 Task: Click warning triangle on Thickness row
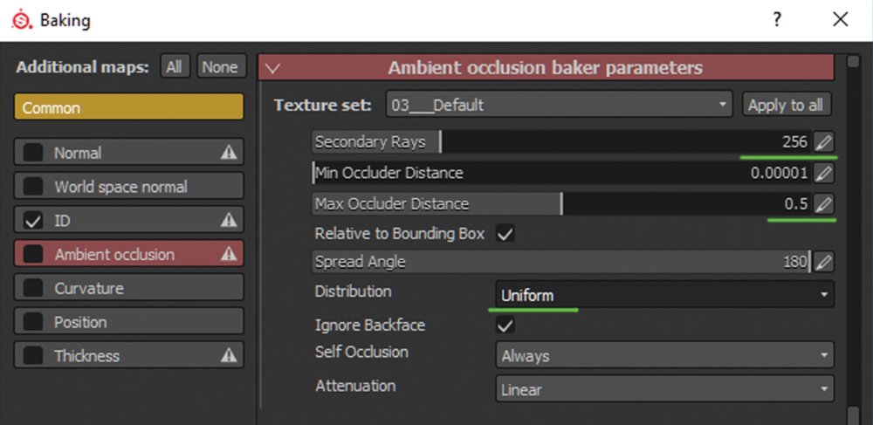pyautogui.click(x=229, y=356)
